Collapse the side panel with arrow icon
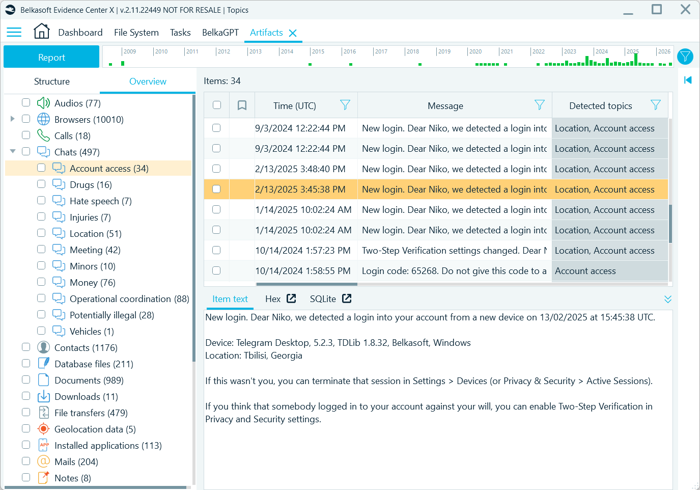700x490 pixels. (688, 80)
